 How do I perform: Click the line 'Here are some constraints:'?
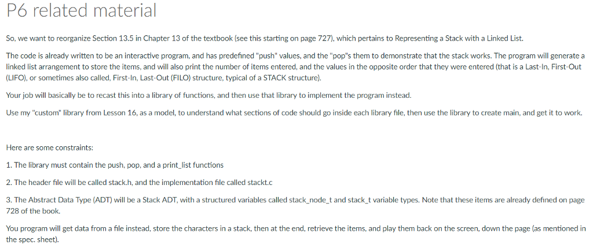click(50, 147)
